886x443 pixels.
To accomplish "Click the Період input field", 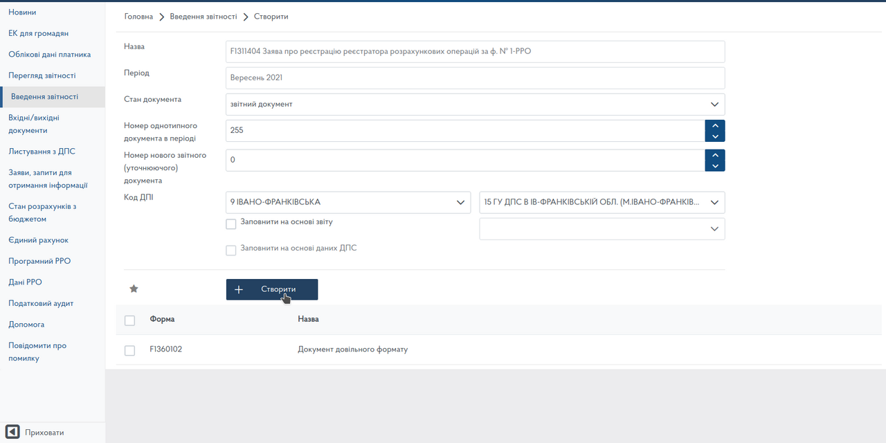I will (475, 78).
